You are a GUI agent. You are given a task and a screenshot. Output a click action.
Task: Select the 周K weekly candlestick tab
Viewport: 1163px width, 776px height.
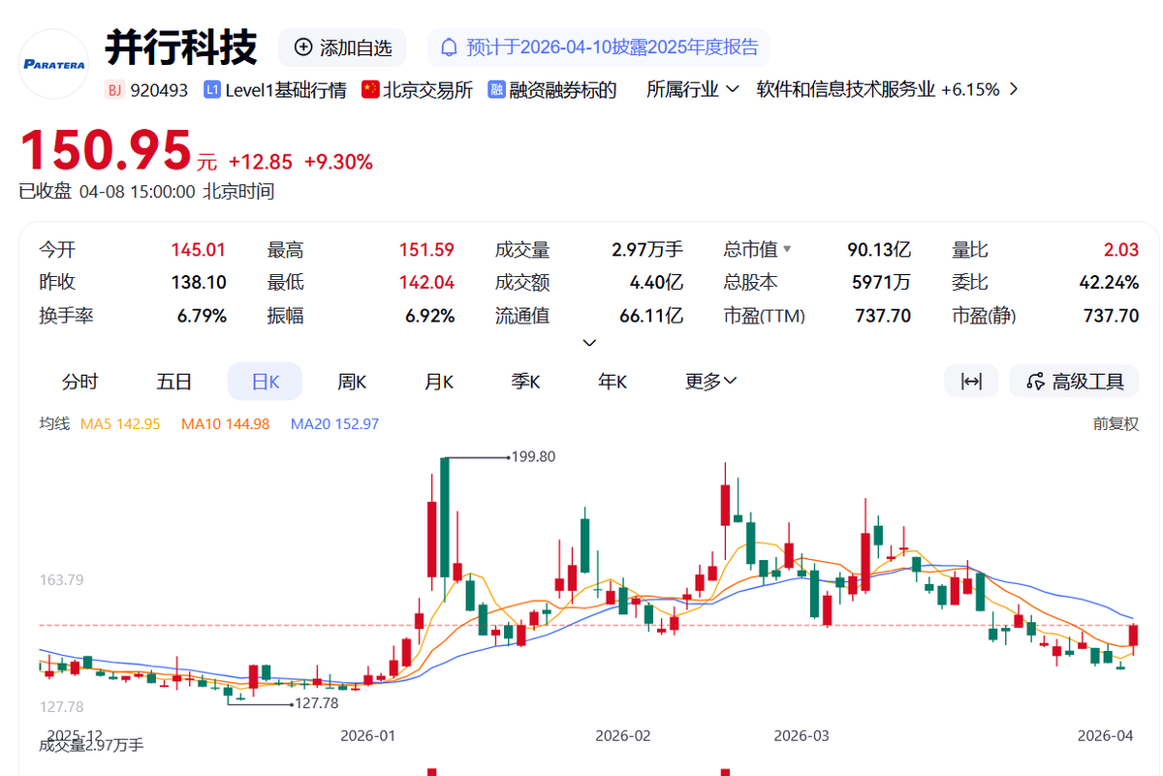pyautogui.click(x=352, y=382)
